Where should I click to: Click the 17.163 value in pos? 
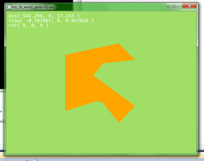pyautogui.click(x=66, y=15)
